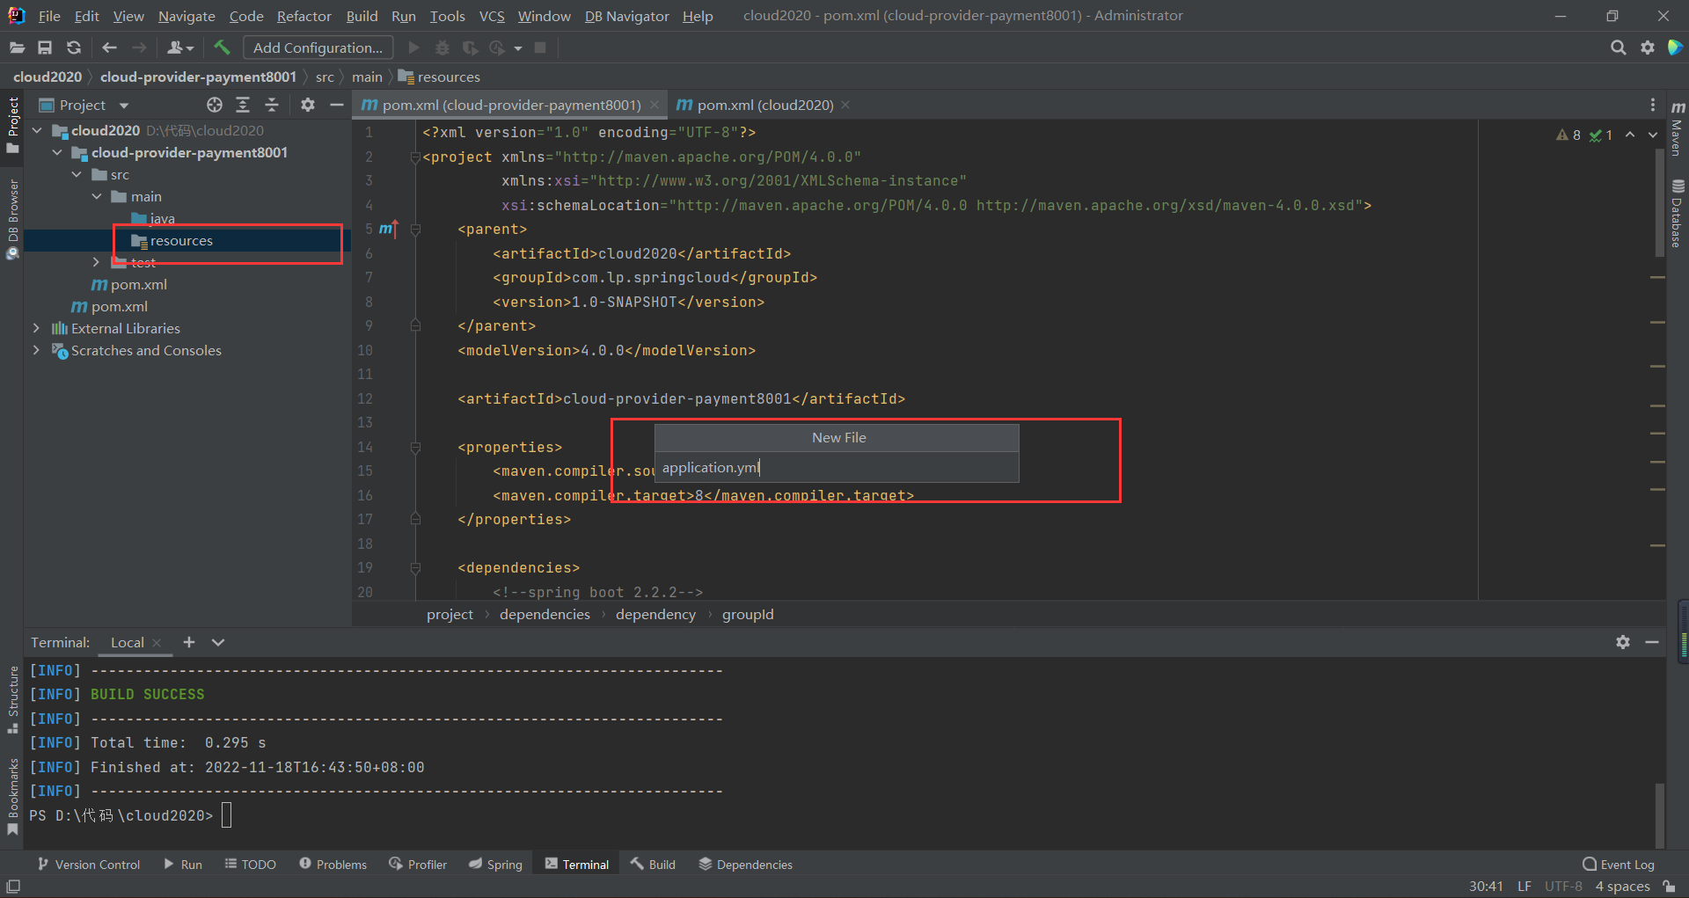Click the Save All toolbar icon

(45, 47)
